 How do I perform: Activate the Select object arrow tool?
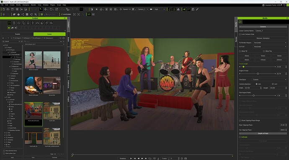click(41, 9)
